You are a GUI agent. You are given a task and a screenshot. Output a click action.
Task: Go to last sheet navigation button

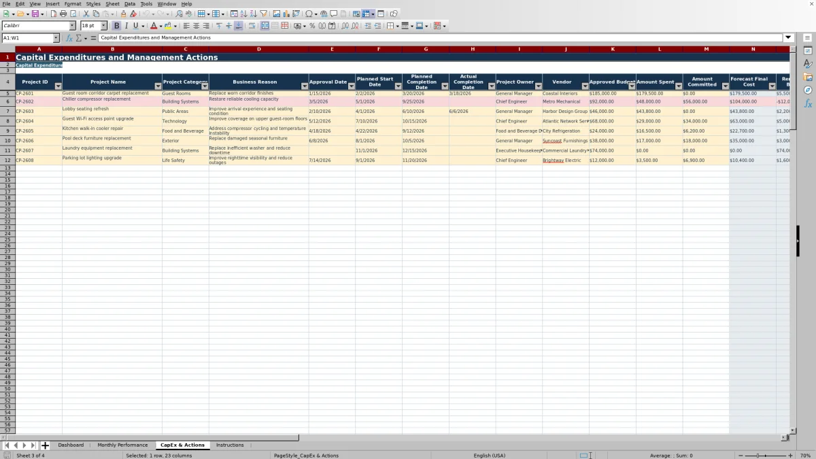click(33, 445)
